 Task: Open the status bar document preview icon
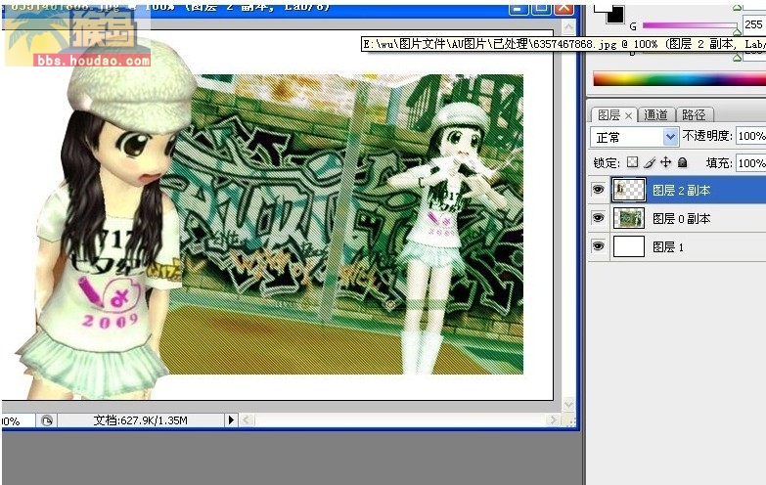click(x=47, y=420)
